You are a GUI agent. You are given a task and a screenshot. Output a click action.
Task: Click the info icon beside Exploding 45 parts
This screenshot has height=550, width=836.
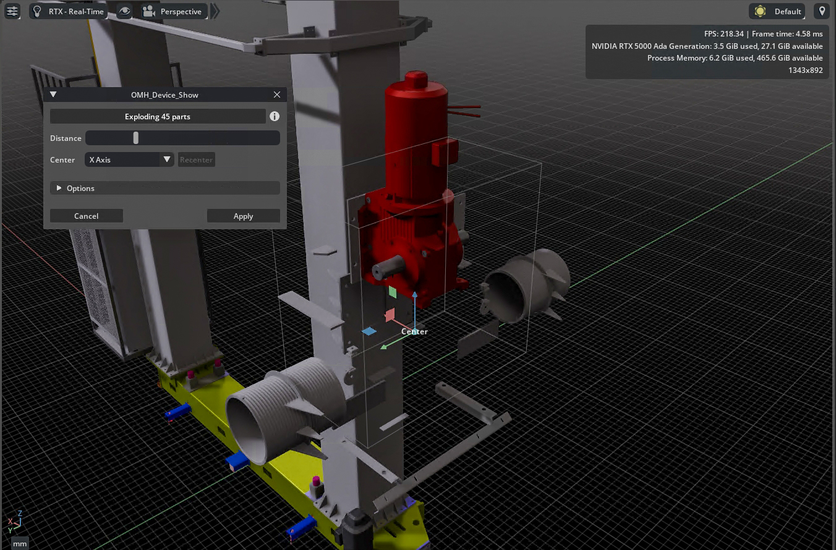275,116
